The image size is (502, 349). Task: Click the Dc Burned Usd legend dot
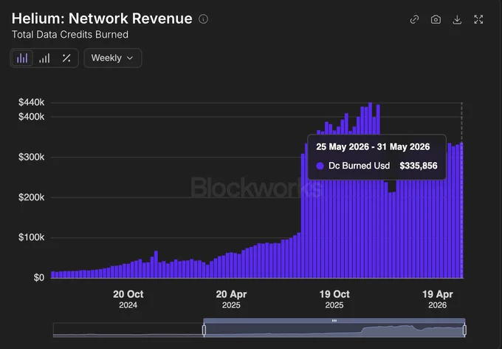pyautogui.click(x=320, y=166)
